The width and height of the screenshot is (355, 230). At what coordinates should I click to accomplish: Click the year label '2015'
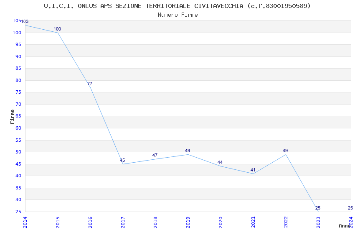(x=58, y=222)
